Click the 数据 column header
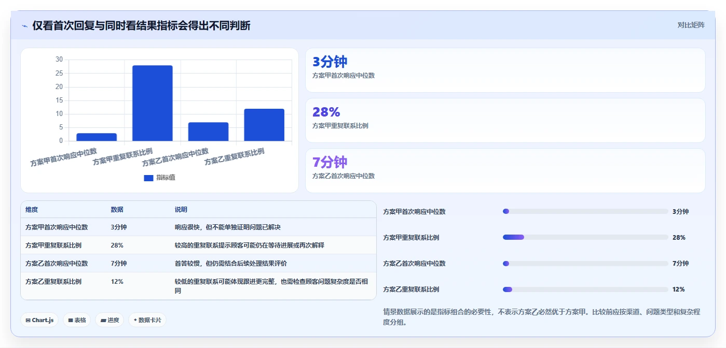 [117, 210]
